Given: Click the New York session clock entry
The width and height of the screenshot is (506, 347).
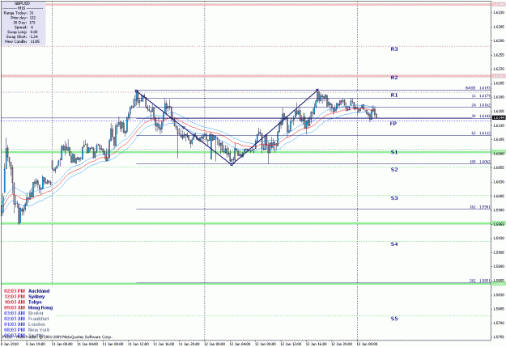Looking at the screenshot, I should click(x=27, y=330).
